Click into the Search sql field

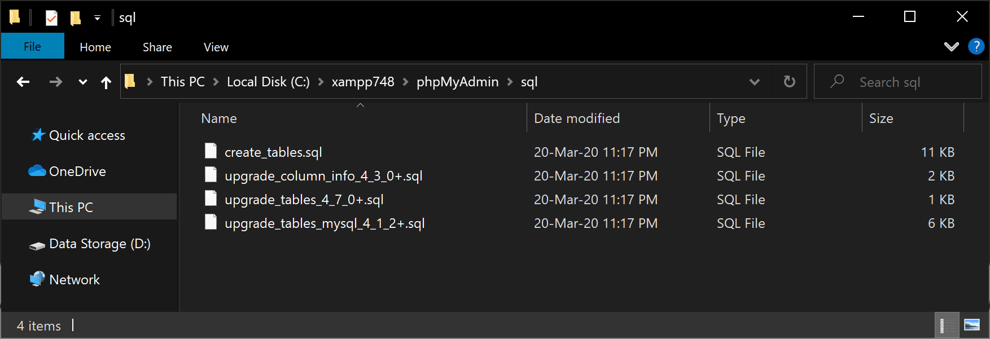click(x=897, y=82)
